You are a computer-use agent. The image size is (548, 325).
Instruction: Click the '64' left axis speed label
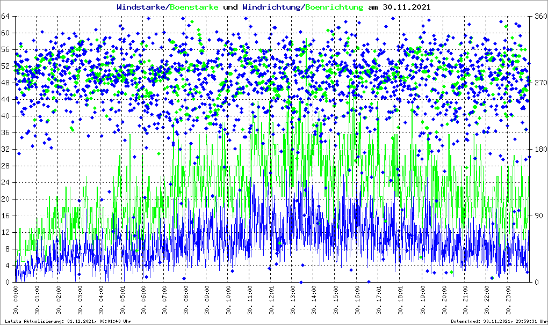click(8, 17)
